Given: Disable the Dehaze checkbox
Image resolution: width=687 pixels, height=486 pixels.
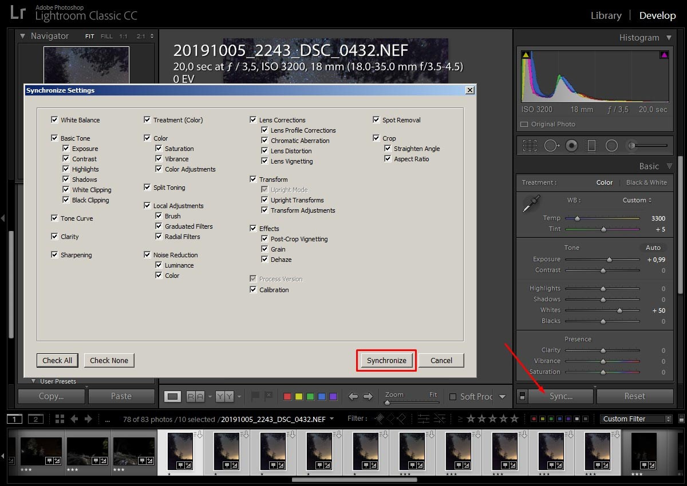Looking at the screenshot, I should pos(264,260).
